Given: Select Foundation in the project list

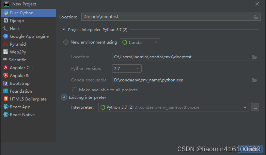Looking at the screenshot, I should click(28, 91).
